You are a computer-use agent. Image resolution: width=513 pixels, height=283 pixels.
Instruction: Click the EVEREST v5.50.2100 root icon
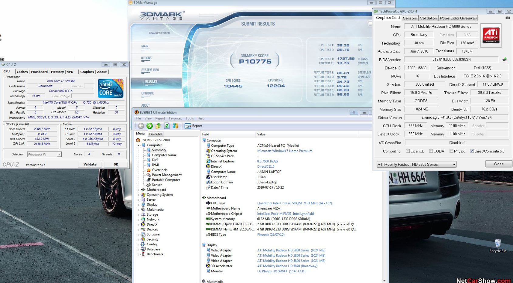click(x=138, y=140)
